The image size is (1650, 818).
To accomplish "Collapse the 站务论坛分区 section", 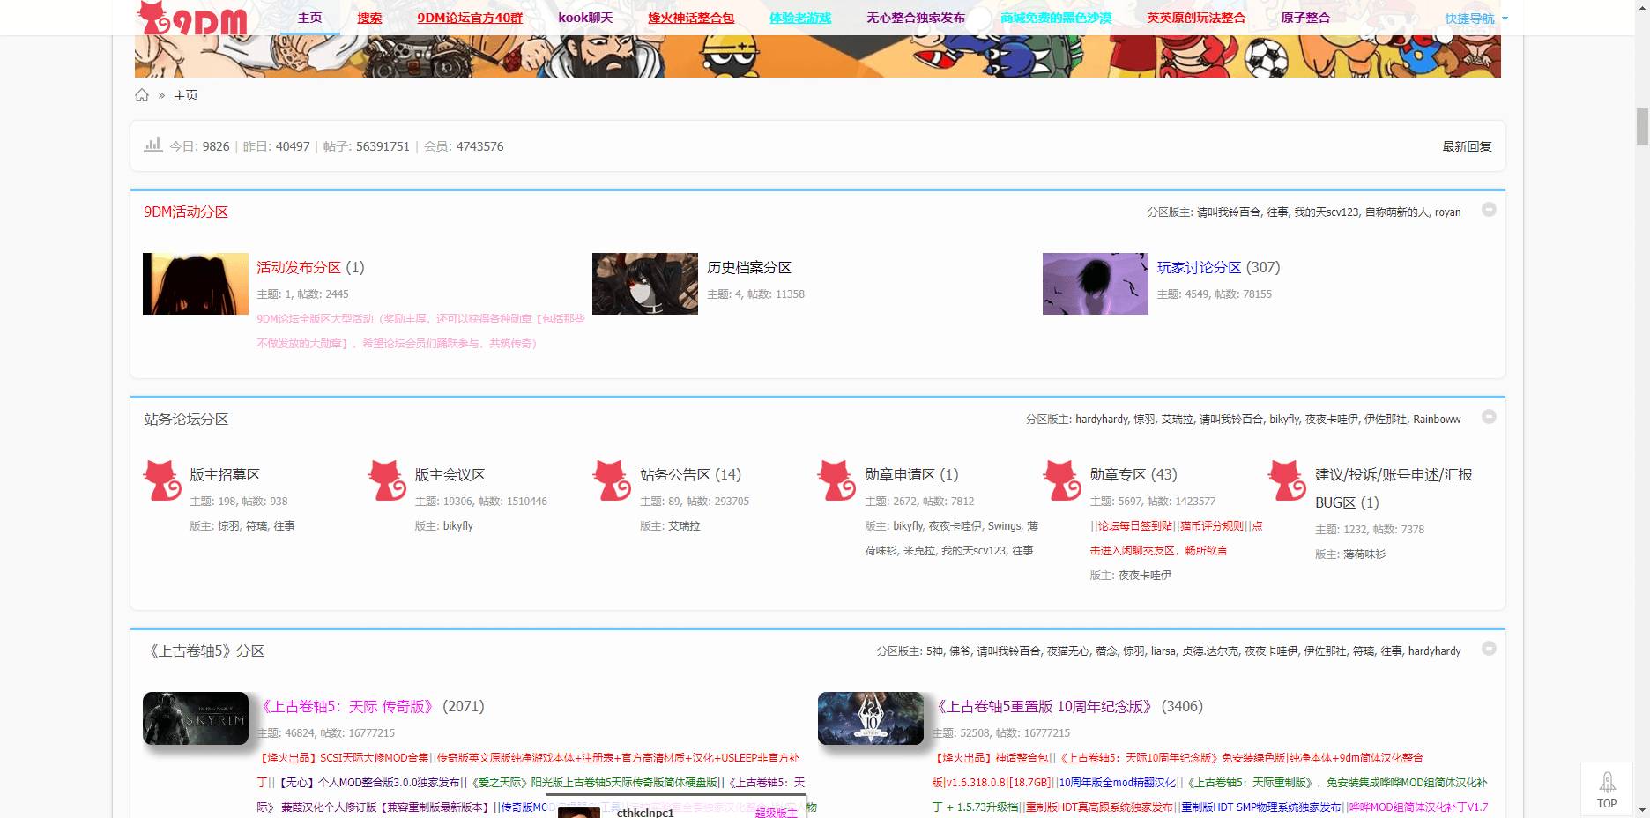I will click(1489, 417).
